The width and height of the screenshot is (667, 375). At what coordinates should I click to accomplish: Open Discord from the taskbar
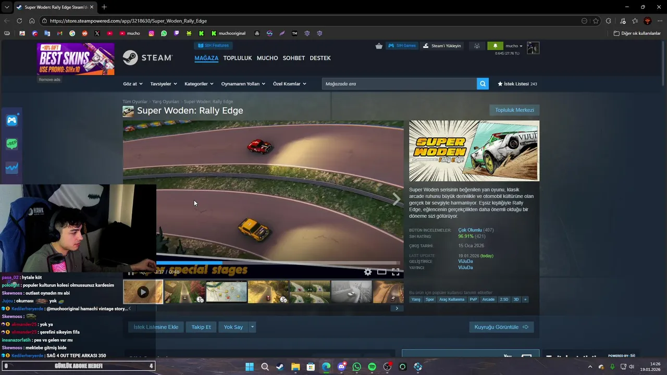[341, 367]
